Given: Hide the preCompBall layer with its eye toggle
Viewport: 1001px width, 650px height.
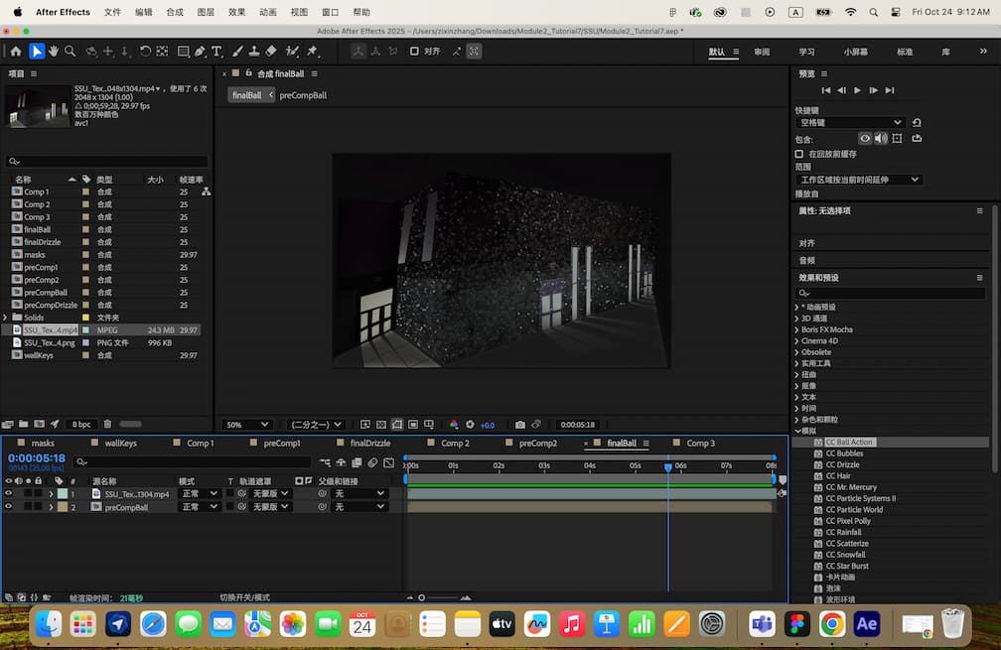Looking at the screenshot, I should pyautogui.click(x=9, y=506).
